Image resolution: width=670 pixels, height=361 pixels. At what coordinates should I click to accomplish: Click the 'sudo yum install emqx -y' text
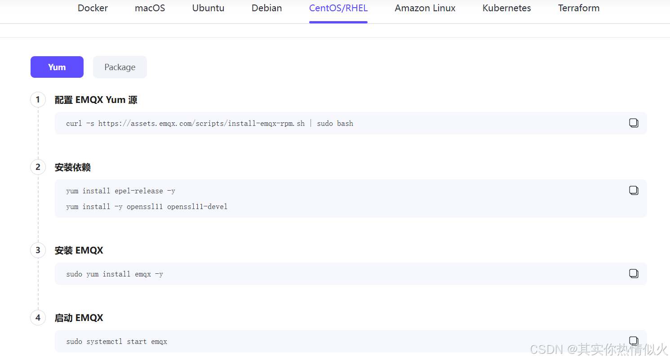tap(115, 274)
